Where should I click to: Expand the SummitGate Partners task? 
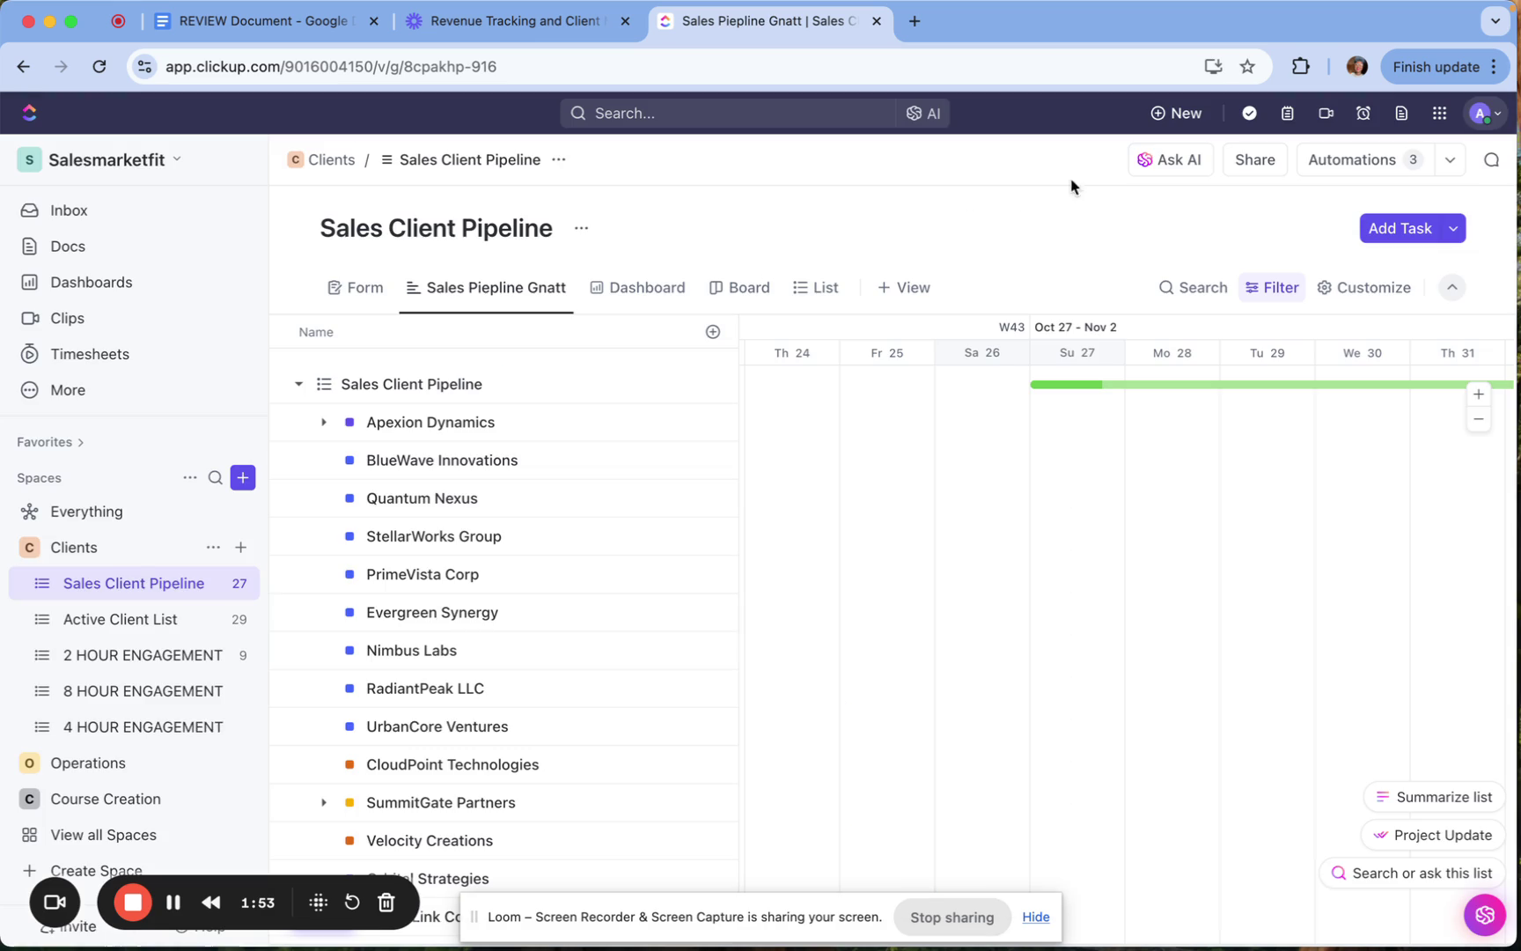[x=324, y=803]
